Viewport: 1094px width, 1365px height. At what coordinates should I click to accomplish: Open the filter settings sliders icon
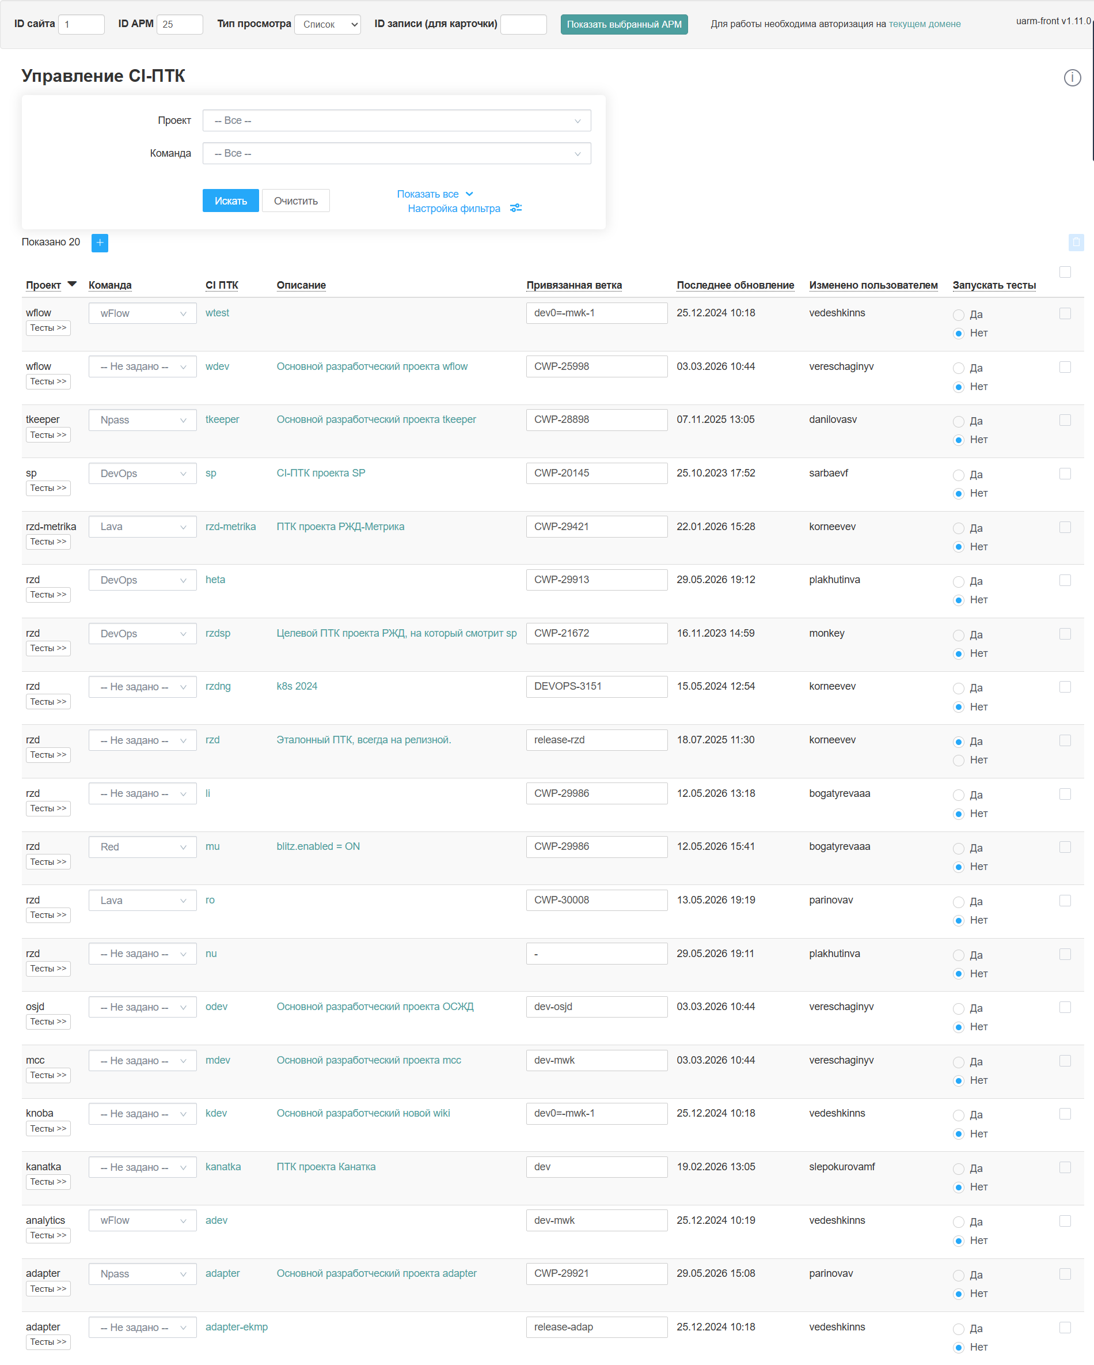516,209
